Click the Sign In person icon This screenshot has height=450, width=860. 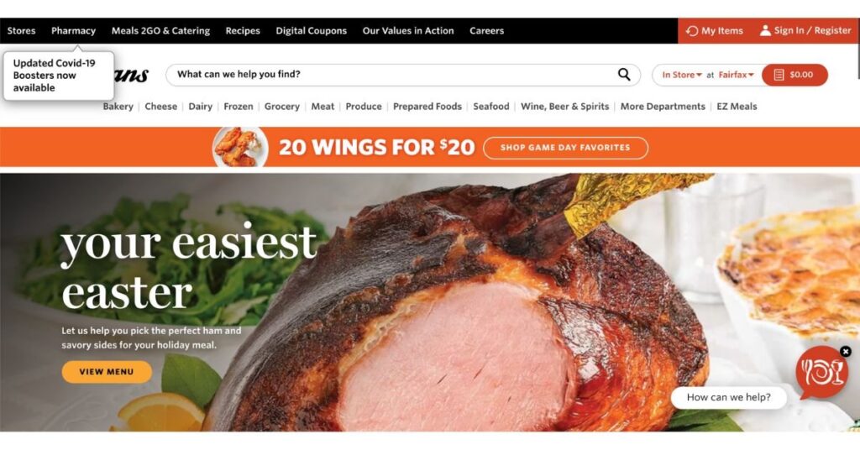765,31
